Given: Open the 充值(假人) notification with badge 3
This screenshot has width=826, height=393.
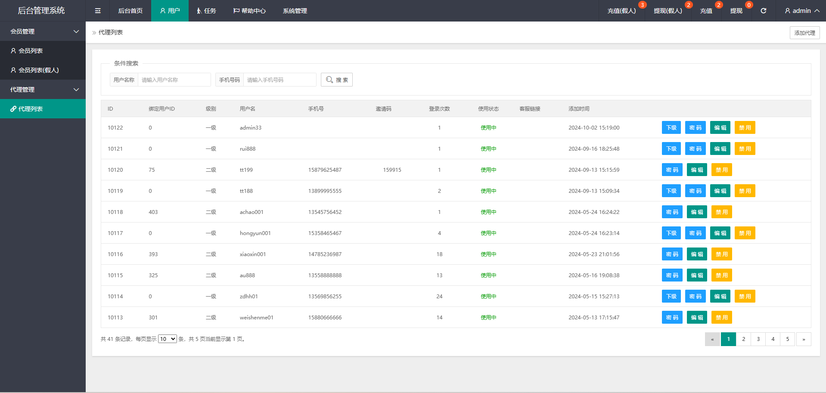Looking at the screenshot, I should (x=621, y=11).
